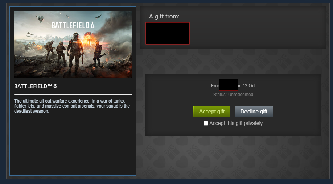Viewport: 333px width, 184px height.
Task: Click the BATTLEFIELD™ 6 title below the artwork
Action: [36, 86]
